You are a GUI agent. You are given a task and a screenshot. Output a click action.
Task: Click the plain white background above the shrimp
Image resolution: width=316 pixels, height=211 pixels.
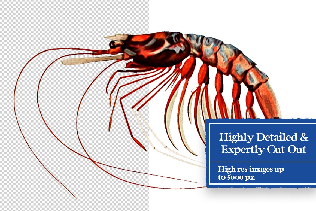point(232,16)
